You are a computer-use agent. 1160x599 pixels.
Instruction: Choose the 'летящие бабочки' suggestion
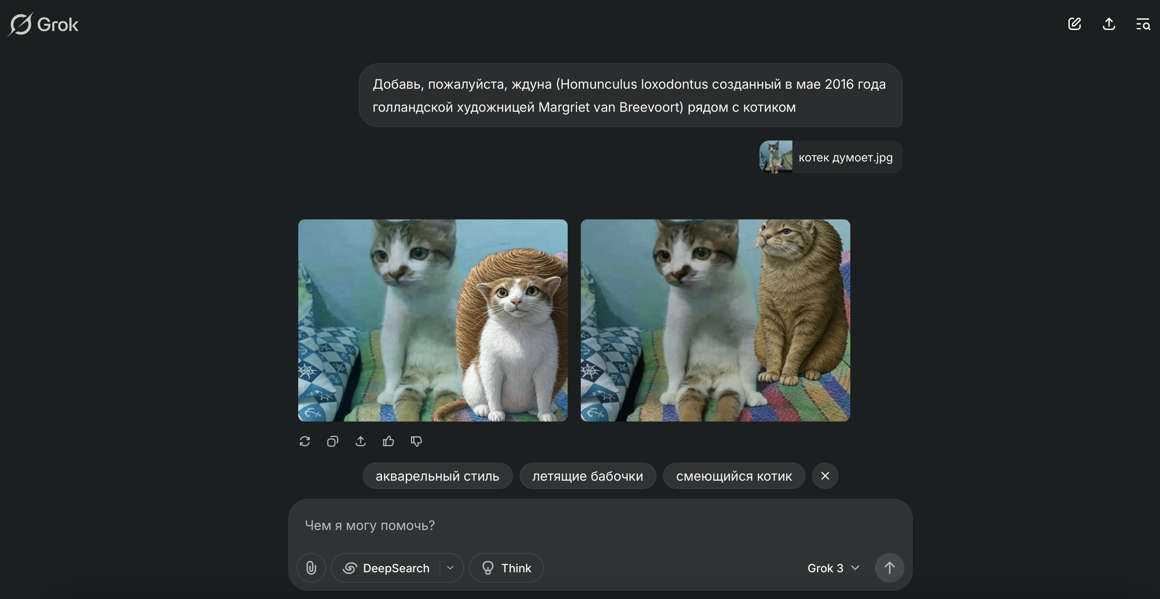[588, 476]
